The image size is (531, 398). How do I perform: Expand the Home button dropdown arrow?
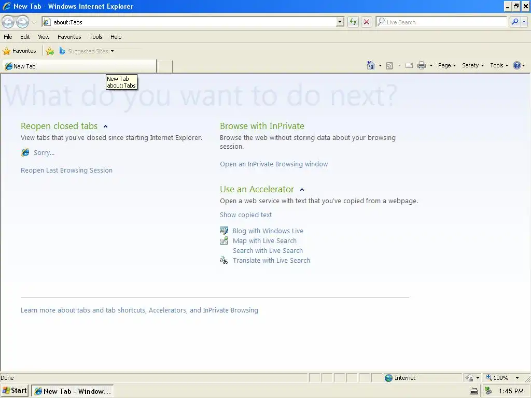pyautogui.click(x=380, y=66)
